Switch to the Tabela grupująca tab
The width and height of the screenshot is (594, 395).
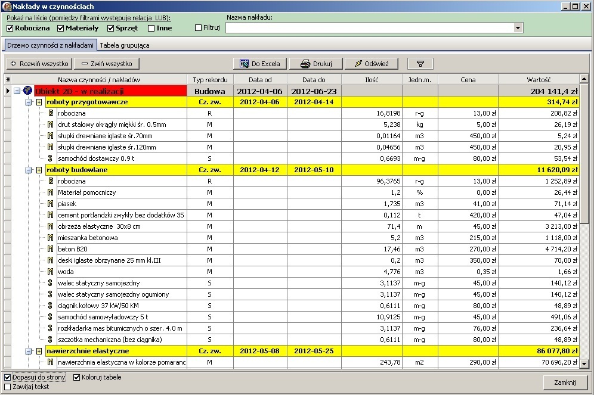(125, 45)
